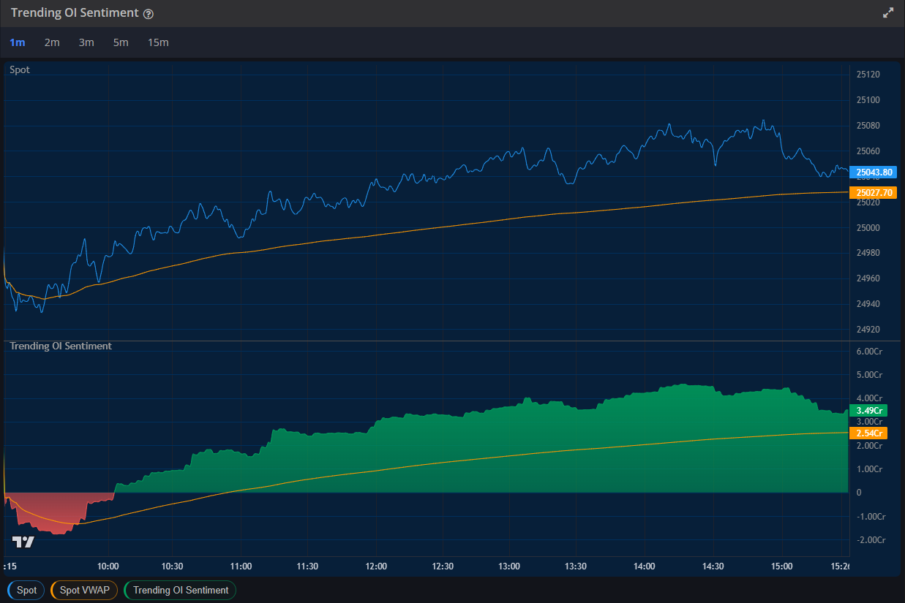Switch to the 2m timeframe
Image resolution: width=905 pixels, height=603 pixels.
tap(52, 42)
